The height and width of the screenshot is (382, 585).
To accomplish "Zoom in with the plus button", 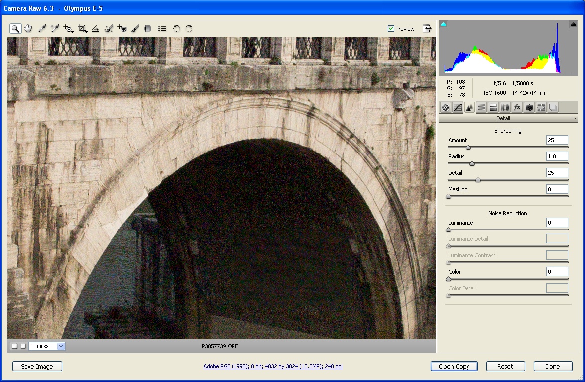I will [23, 346].
